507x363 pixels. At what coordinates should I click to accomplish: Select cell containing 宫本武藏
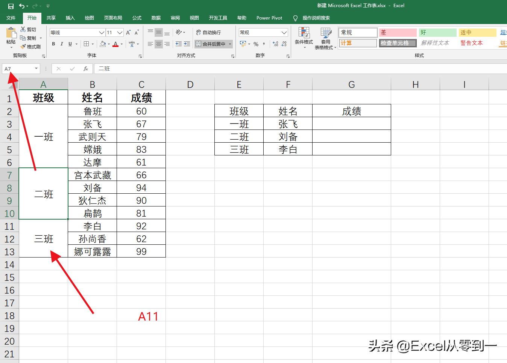93,175
